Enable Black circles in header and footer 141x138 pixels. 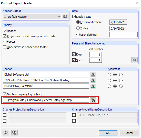[5, 47]
